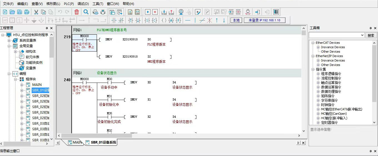Viewport: 378px width, 156px height.
Task: Toggle auto-hide pin on 工具箱 panel
Action: pyautogui.click(x=371, y=28)
